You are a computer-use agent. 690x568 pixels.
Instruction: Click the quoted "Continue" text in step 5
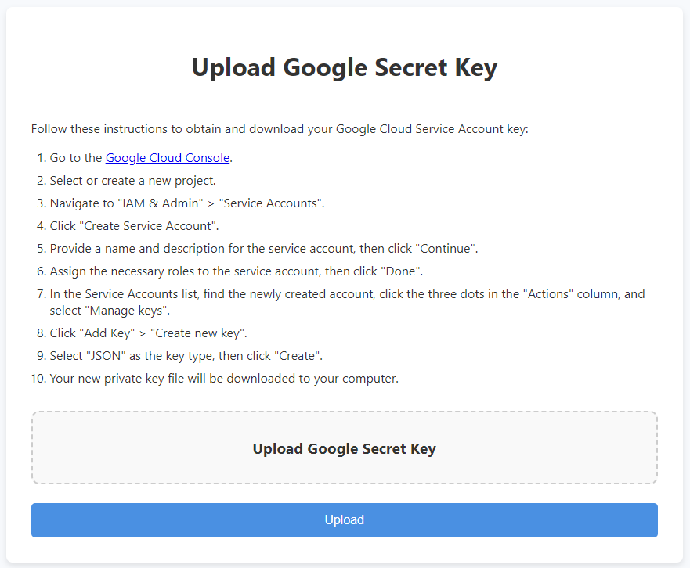click(x=447, y=249)
